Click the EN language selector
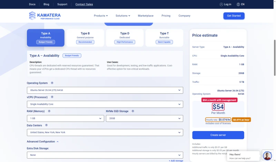This screenshot has width=276, height=162. click(243, 4)
